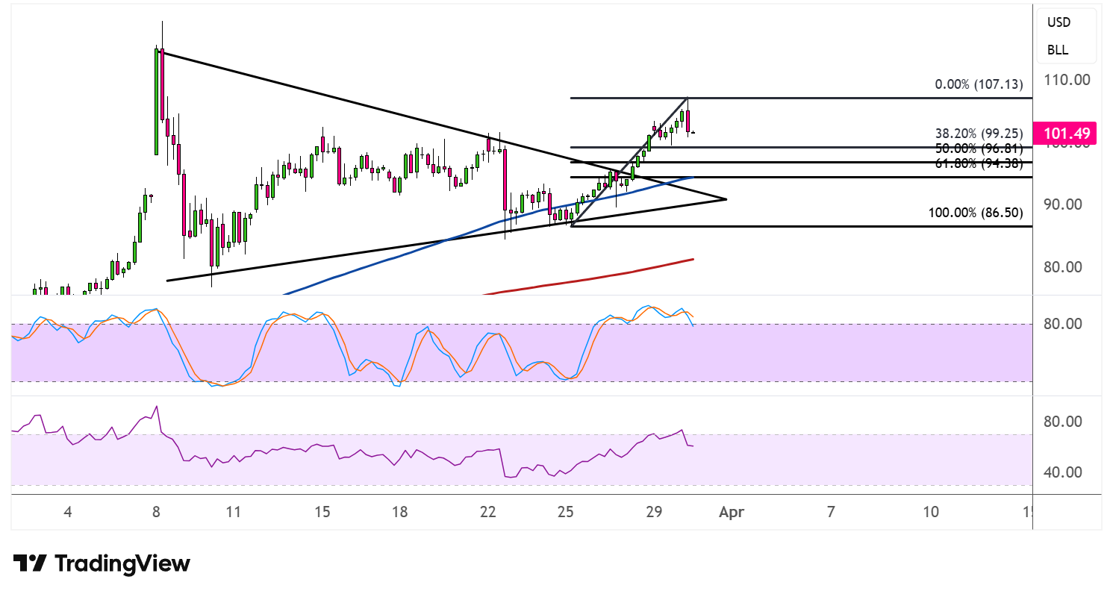Click the BLL unit label
1113x597 pixels.
1057,50
